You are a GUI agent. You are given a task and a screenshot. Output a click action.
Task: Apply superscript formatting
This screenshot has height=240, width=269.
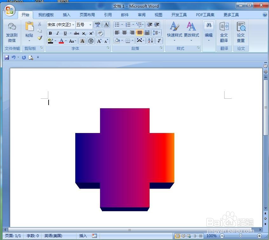91,33
